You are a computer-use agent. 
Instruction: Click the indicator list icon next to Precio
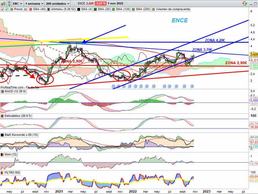coord(26,9)
